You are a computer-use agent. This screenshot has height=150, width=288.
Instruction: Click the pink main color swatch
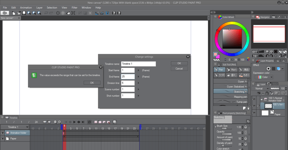(215, 54)
